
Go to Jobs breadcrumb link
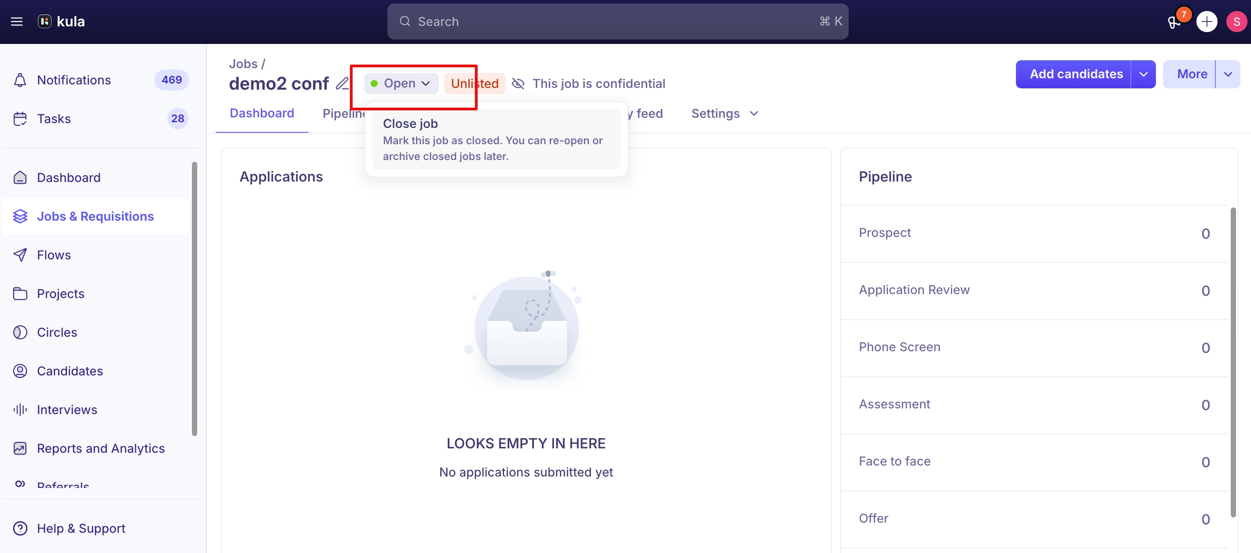tap(243, 64)
